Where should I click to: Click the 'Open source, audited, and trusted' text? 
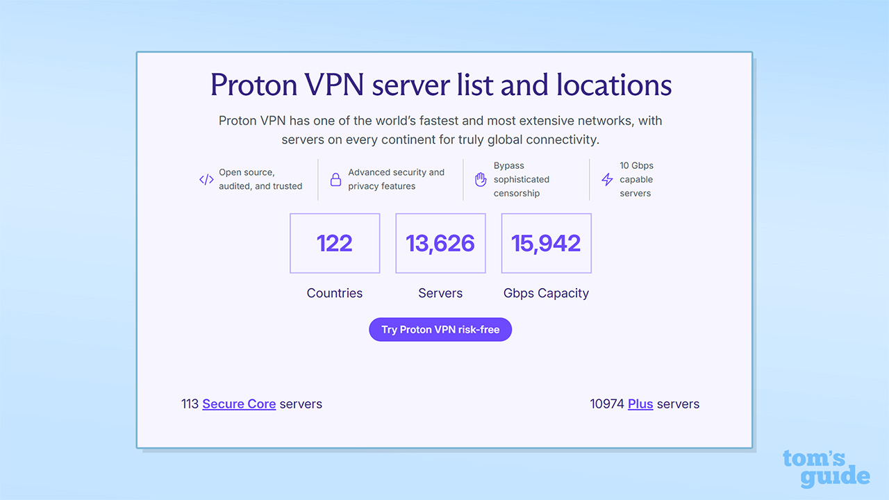(x=260, y=179)
